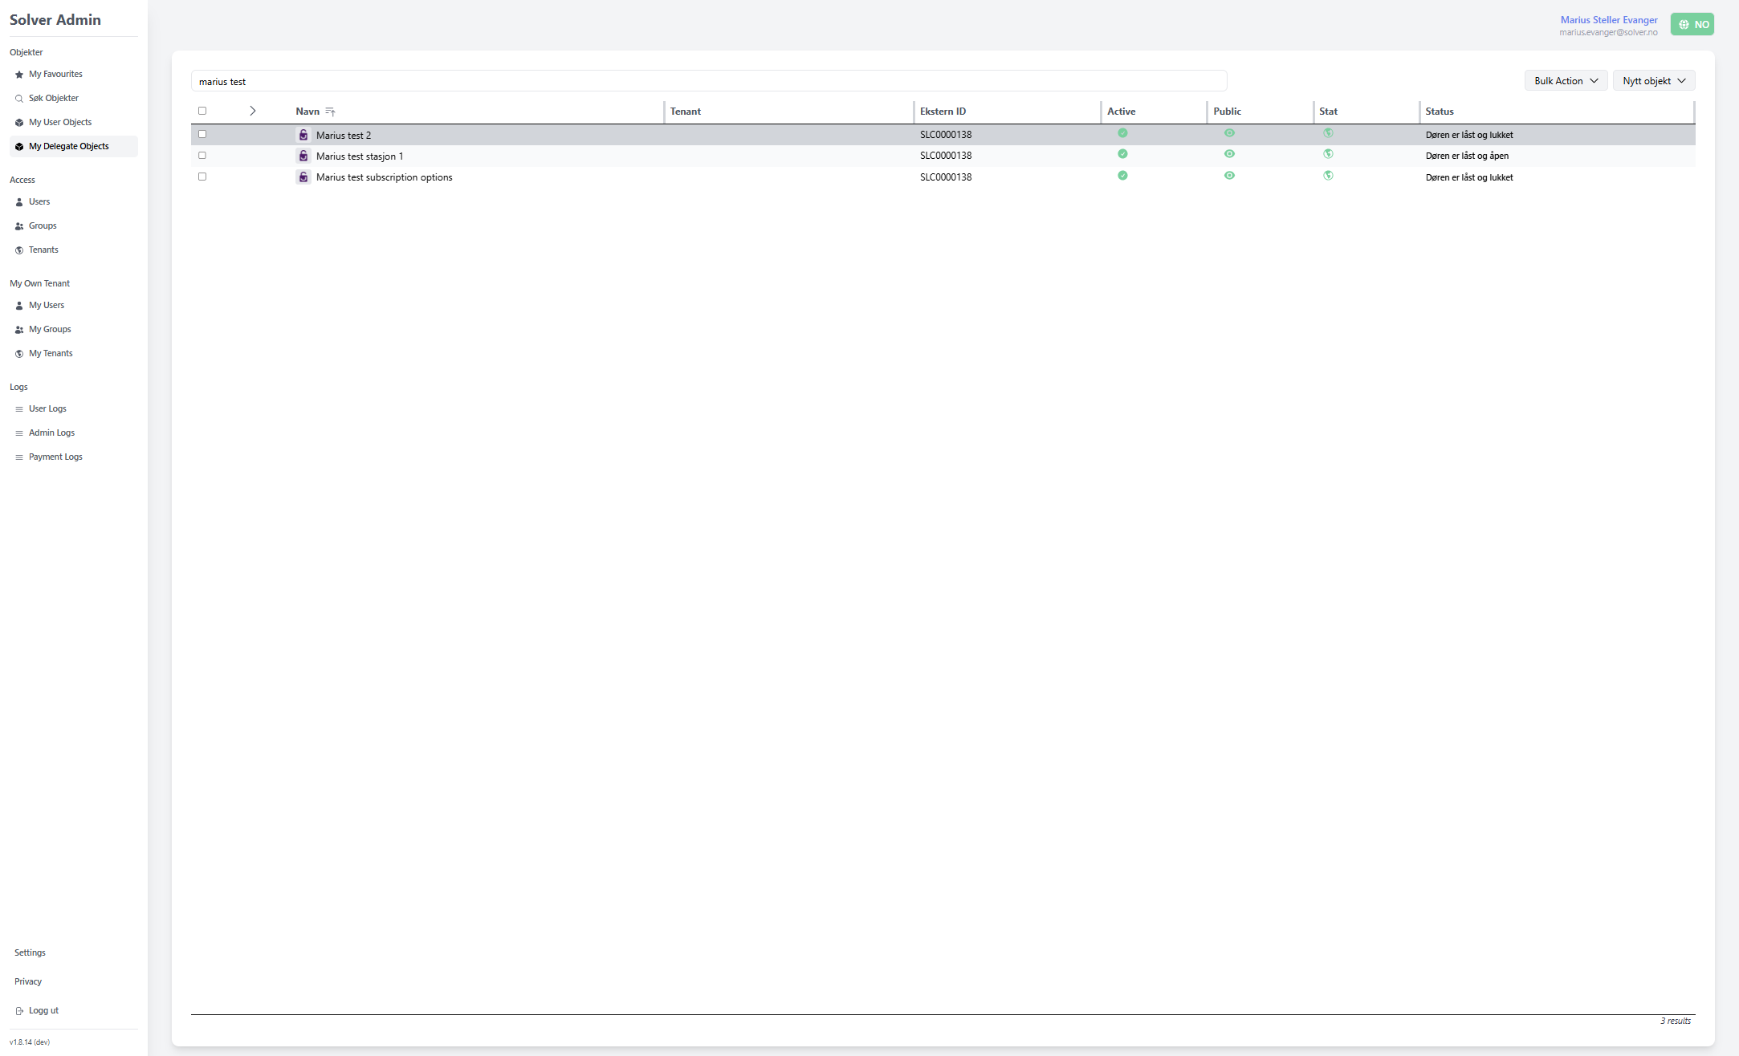
Task: Tick the checkbox for Marius test stasjon 1
Action: click(202, 156)
